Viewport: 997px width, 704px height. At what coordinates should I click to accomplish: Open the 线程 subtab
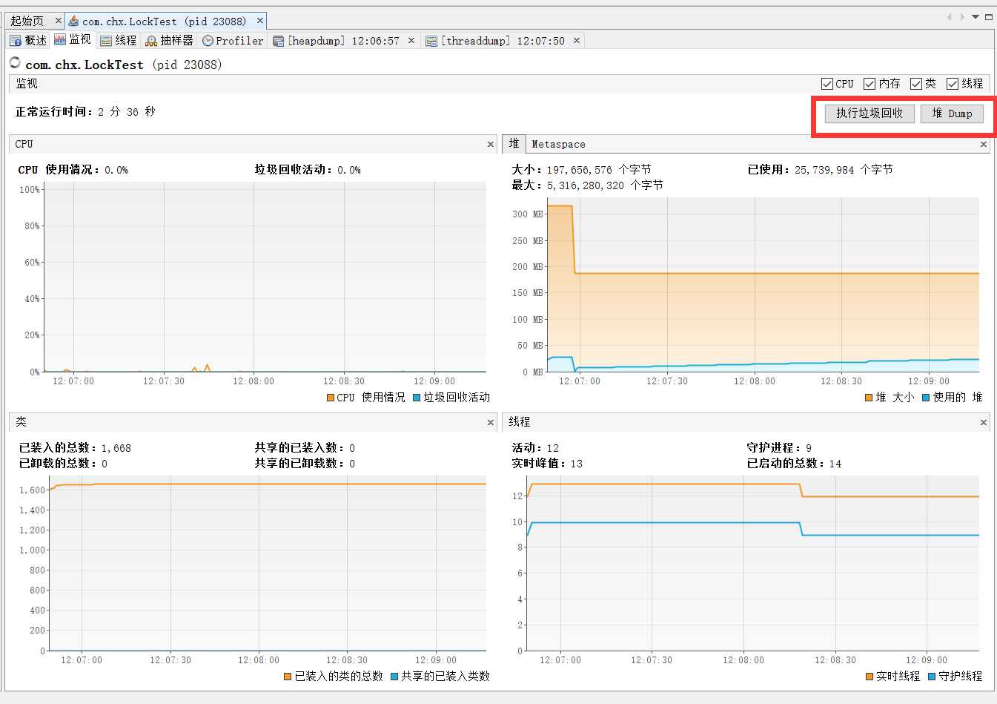[119, 40]
